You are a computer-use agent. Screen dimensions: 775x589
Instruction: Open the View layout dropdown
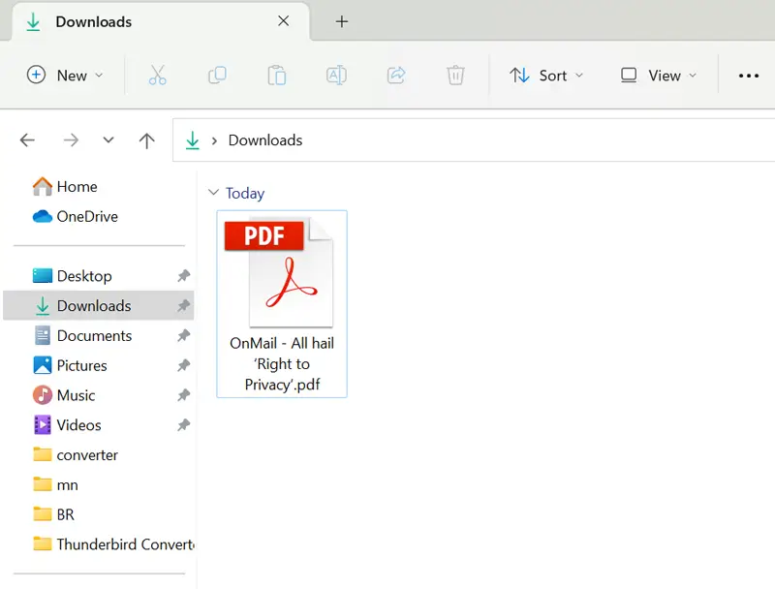click(x=659, y=76)
